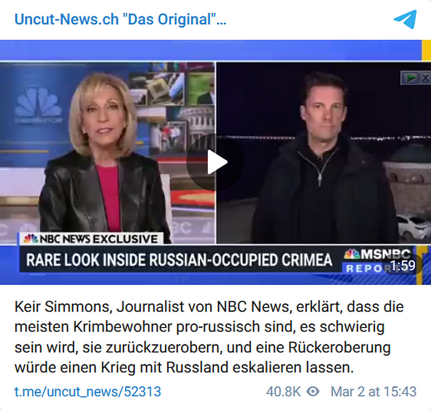Click the small green play arrow overlay icon
Viewport: 431px width, 410px height.
point(411,78)
